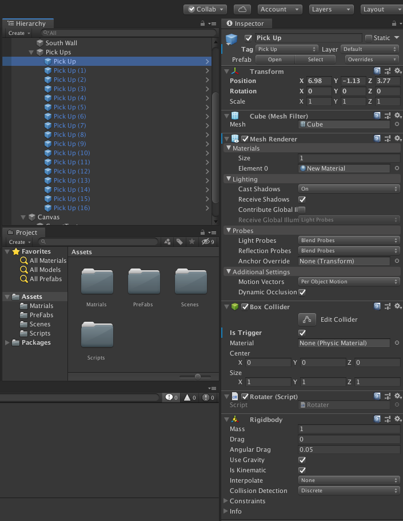Image resolution: width=403 pixels, height=521 pixels.
Task: Uncheck Is Kinematic checkbox
Action: pyautogui.click(x=302, y=470)
